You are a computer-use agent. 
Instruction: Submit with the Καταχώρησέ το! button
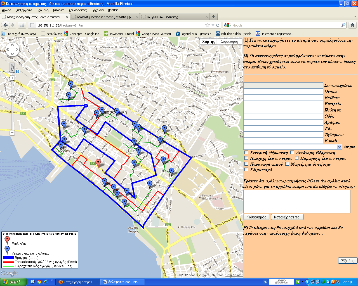(287, 217)
